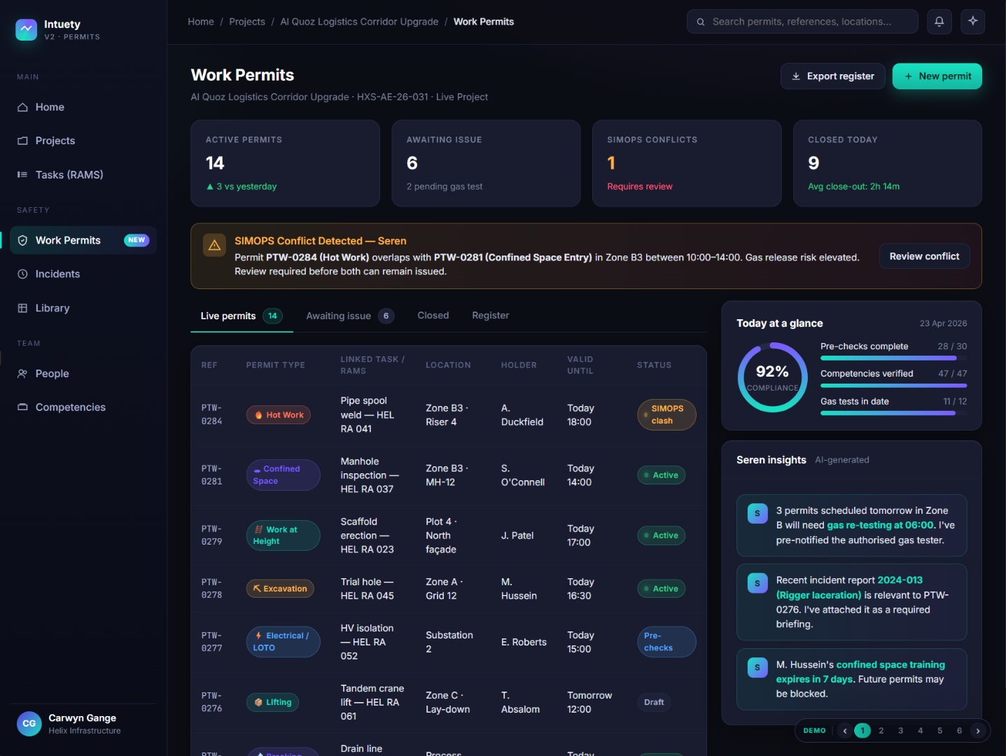Click the Projects briefcase icon in the sidebar
Screen dimensions: 1006x756
click(x=22, y=141)
